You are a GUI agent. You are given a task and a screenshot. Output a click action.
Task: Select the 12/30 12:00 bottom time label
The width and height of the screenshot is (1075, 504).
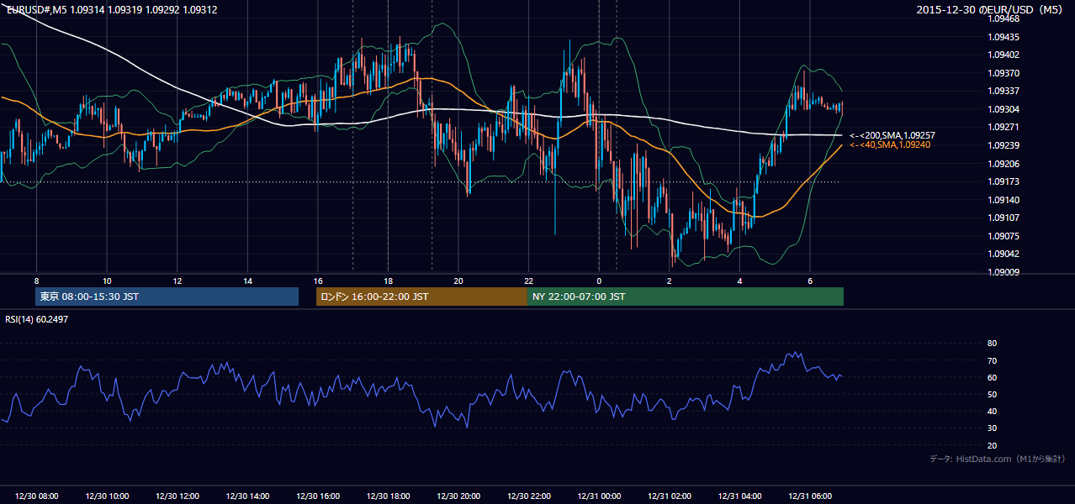pyautogui.click(x=177, y=496)
